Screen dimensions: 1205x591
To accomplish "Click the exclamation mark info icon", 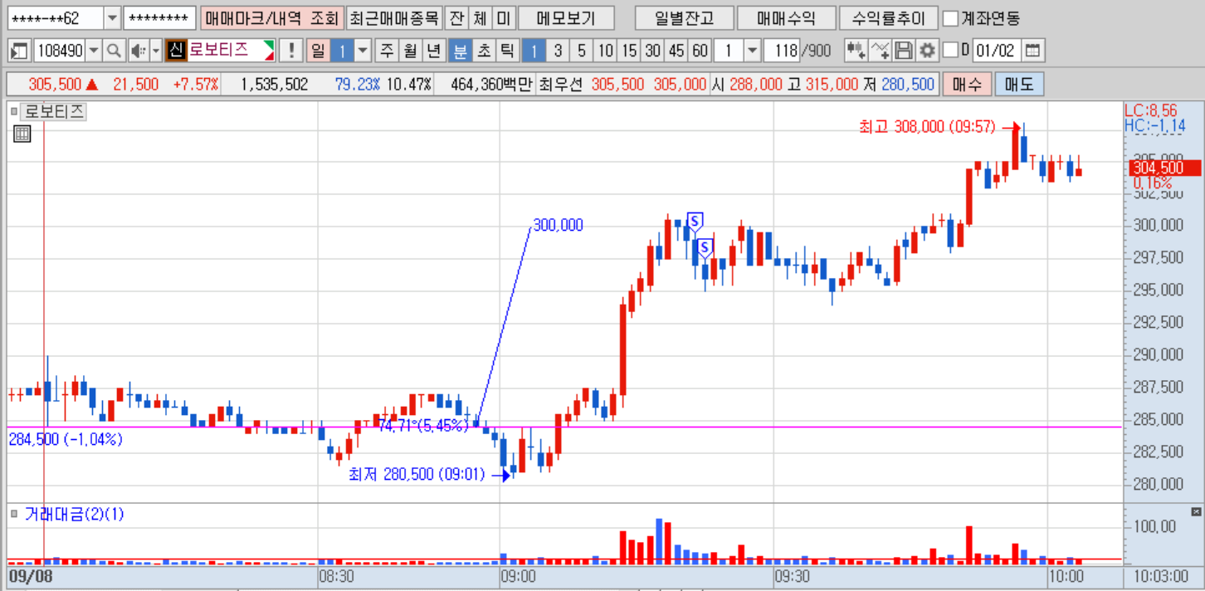I will point(290,51).
